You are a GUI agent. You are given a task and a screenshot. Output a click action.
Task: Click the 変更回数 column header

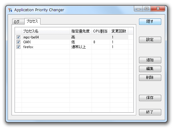(119, 31)
